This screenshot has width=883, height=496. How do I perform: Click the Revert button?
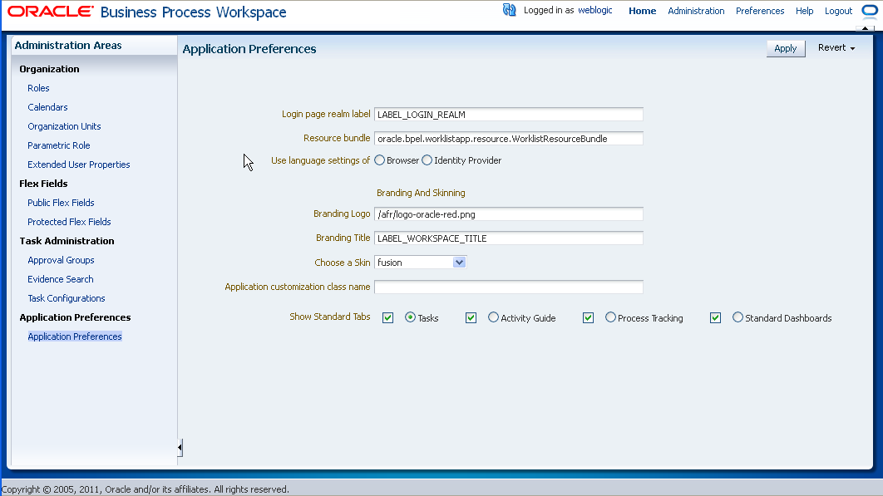(x=831, y=48)
